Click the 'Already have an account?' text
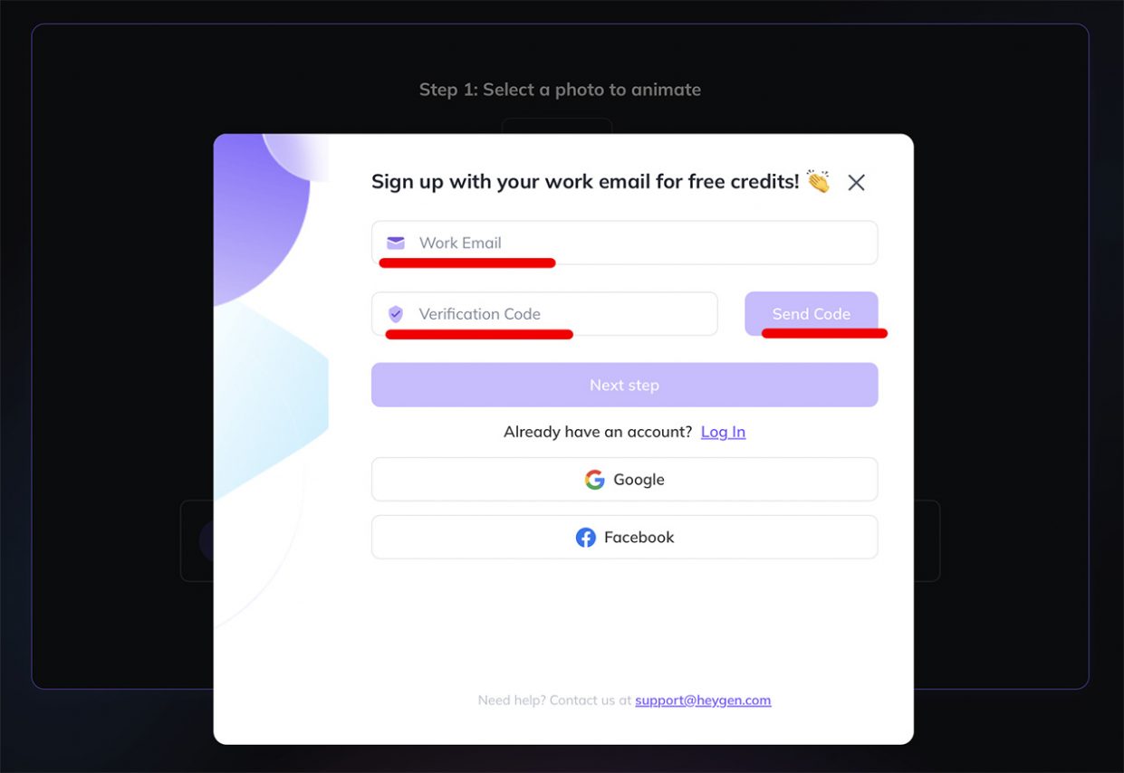Image resolution: width=1124 pixels, height=773 pixels. pos(598,432)
